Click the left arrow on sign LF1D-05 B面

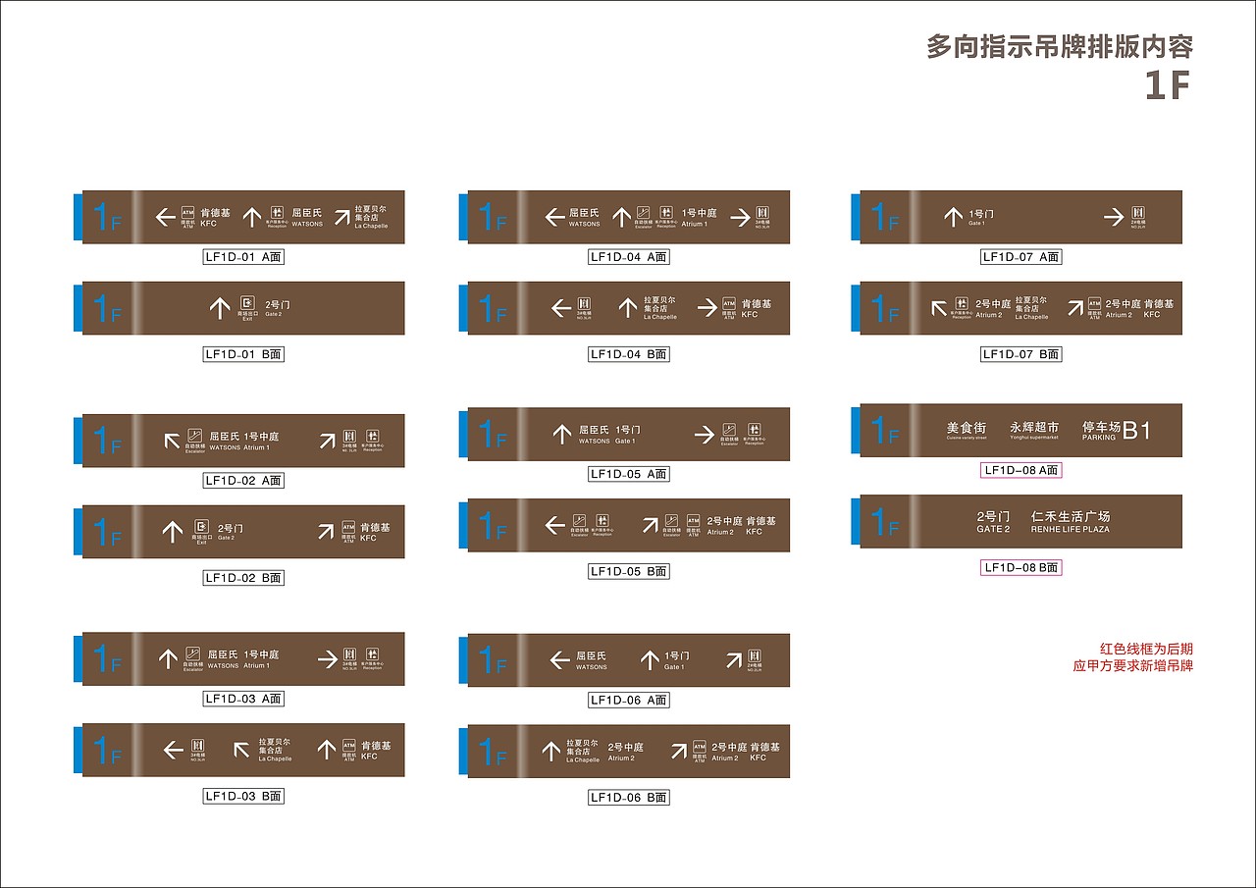coord(555,525)
